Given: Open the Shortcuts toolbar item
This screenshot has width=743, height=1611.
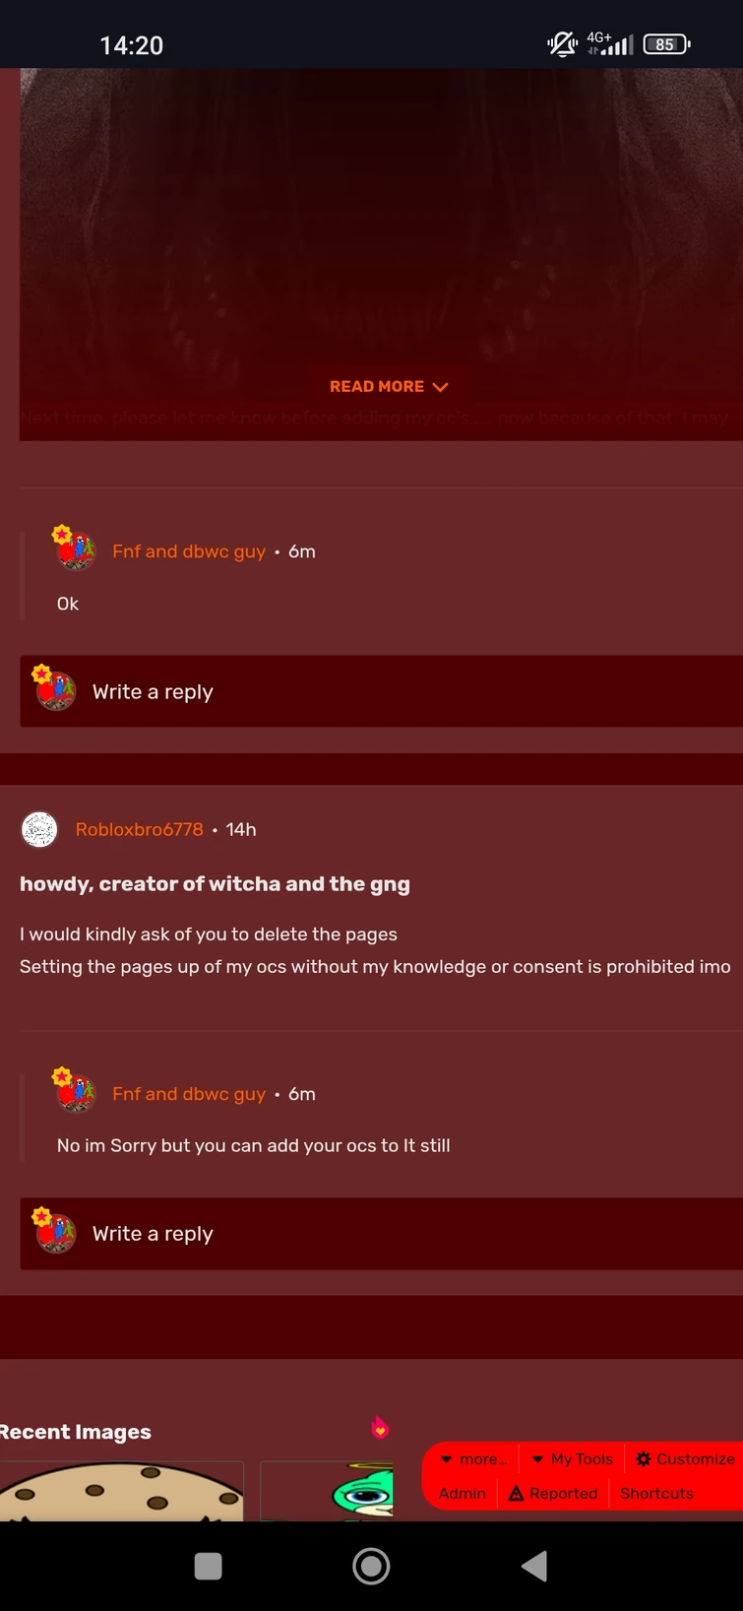Looking at the screenshot, I should [x=656, y=1493].
